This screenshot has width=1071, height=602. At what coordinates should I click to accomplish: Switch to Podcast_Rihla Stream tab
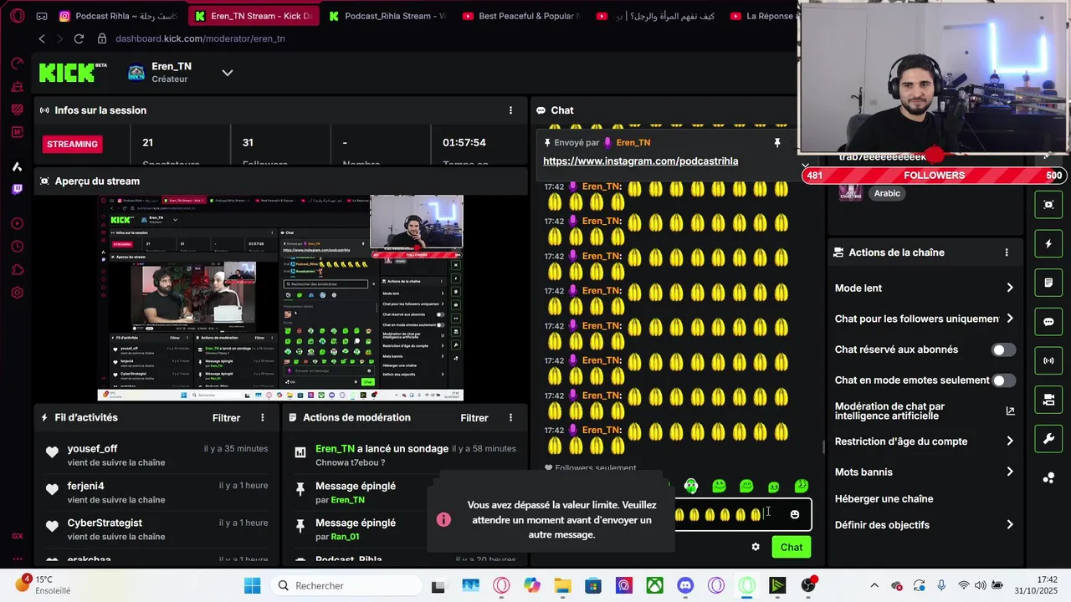[x=387, y=16]
